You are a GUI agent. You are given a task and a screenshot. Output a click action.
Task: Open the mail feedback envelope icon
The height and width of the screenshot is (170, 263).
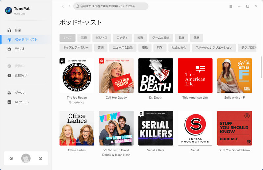pos(40,158)
